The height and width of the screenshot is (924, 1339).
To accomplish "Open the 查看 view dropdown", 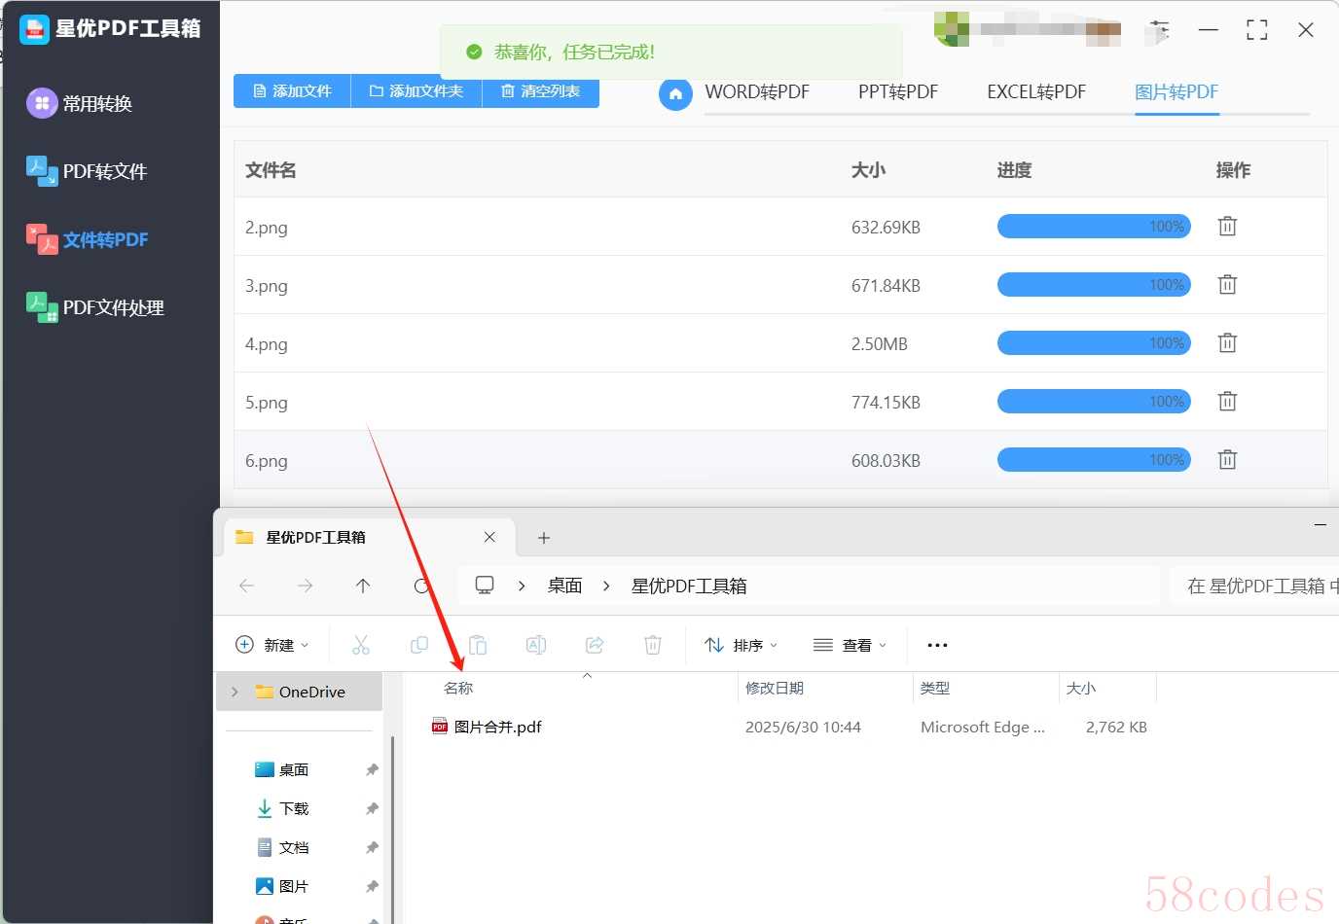I will click(x=850, y=645).
